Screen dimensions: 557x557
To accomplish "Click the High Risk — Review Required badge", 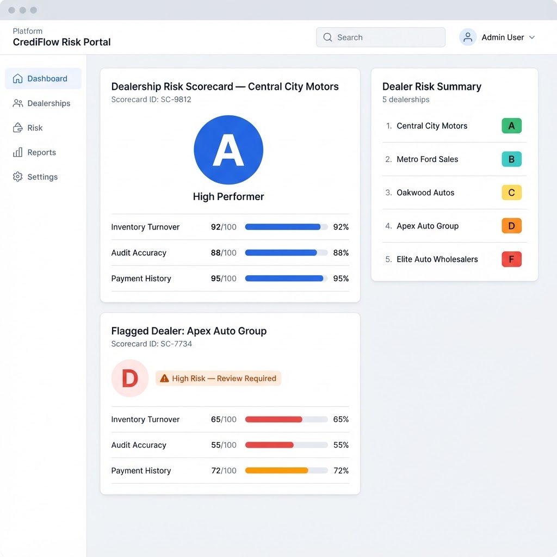I will [x=218, y=379].
